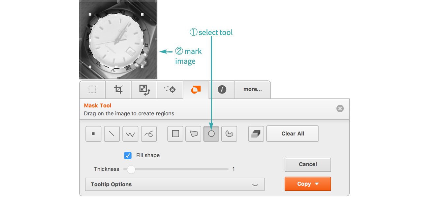Click the Thickness slider handle

[131, 170]
